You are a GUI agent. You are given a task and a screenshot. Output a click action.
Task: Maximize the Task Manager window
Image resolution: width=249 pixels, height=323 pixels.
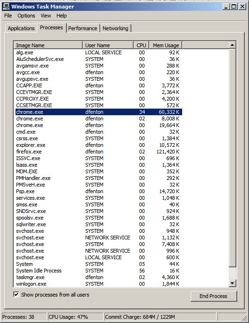(x=233, y=7)
